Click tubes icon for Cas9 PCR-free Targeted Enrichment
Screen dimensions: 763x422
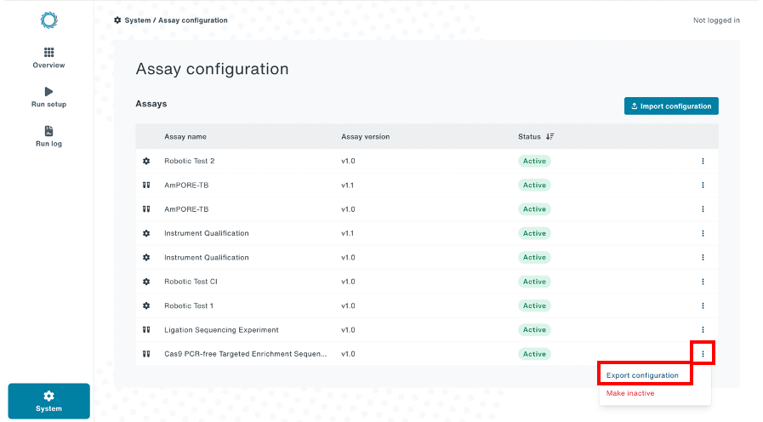click(146, 354)
